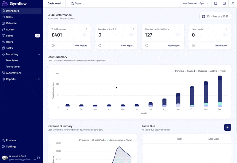This screenshot has height=163, width=237.
Task: Open the shopping bag icon in header
Action: click(224, 4)
